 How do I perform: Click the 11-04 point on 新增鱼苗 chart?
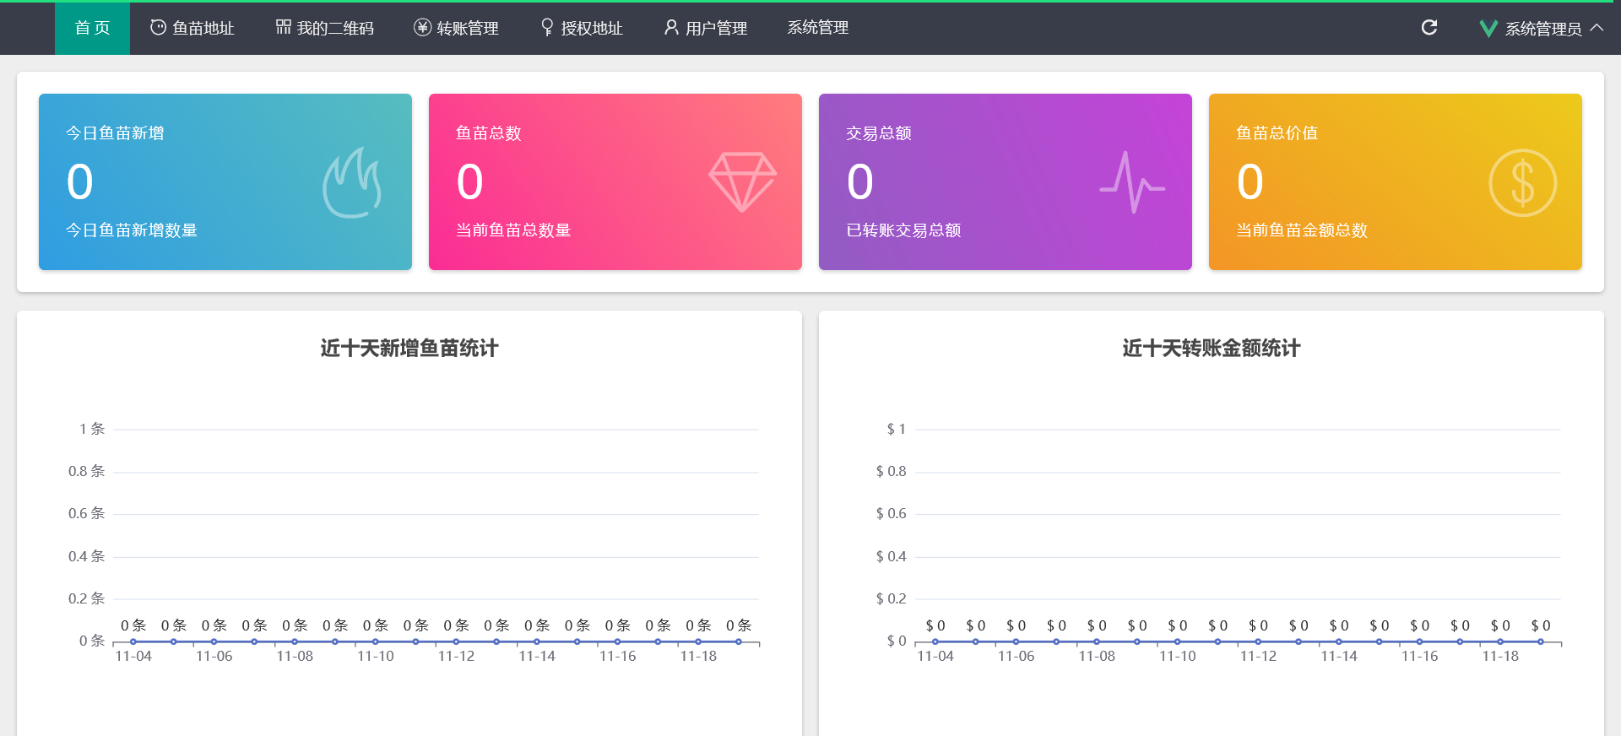click(x=133, y=641)
